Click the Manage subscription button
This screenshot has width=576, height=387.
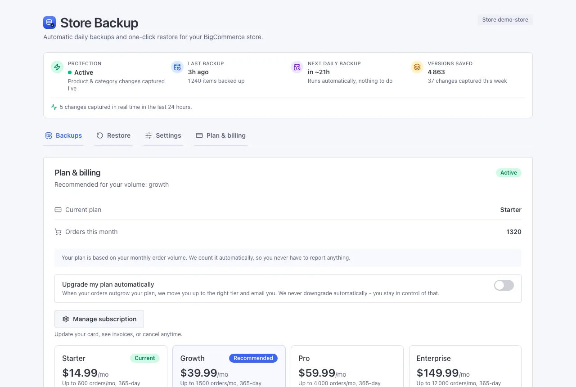point(99,319)
